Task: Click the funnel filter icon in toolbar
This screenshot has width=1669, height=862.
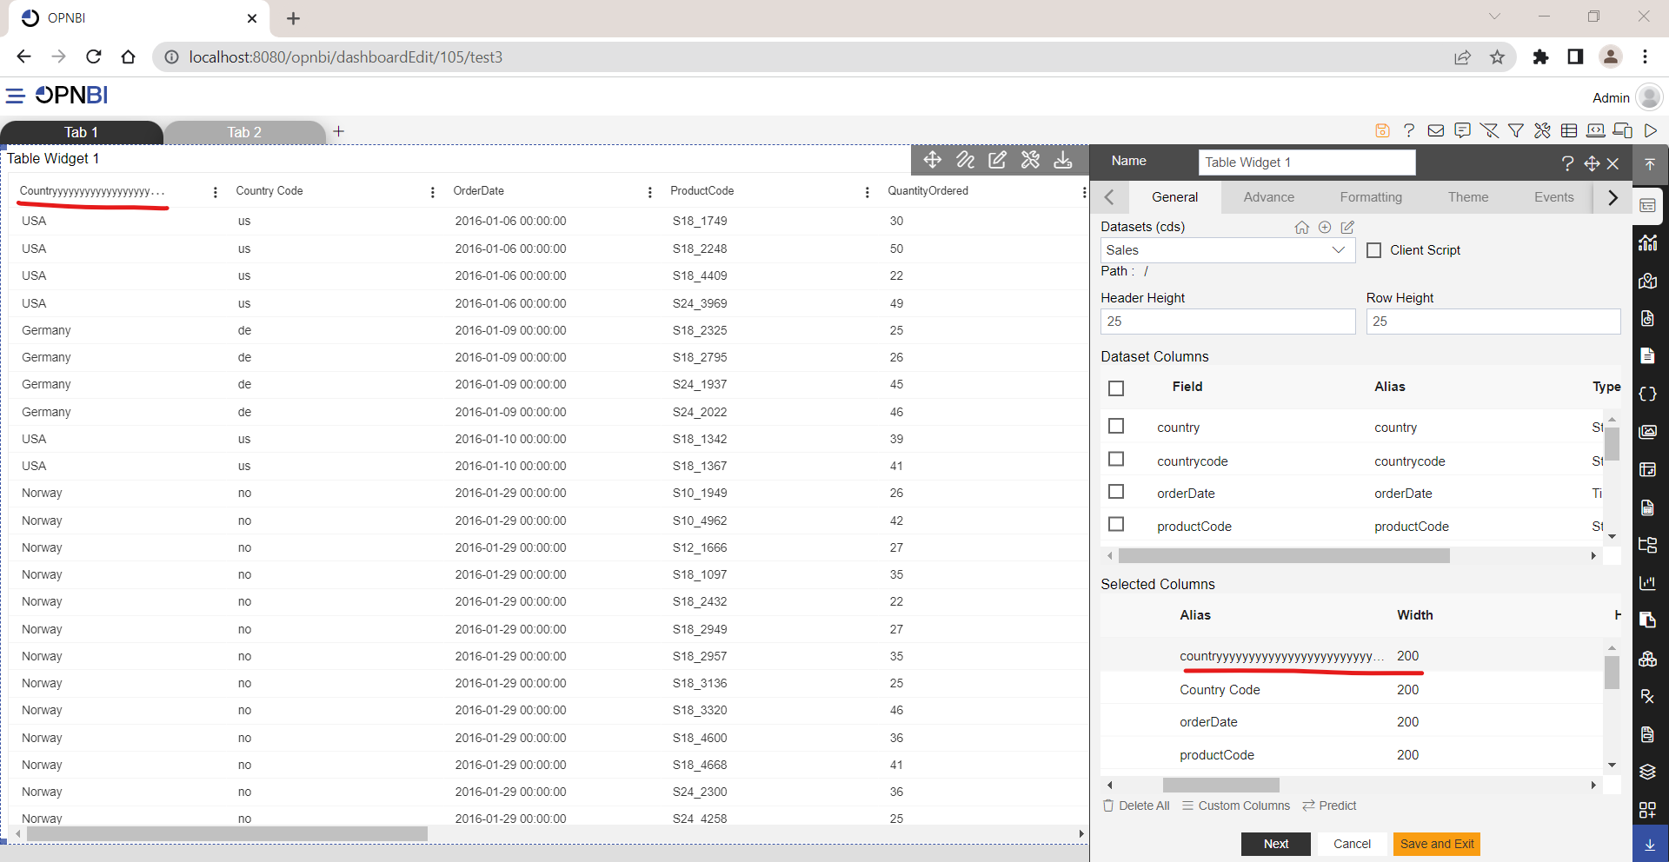Action: coord(1516,130)
